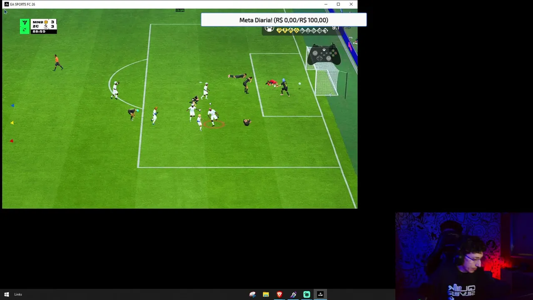533x300 pixels.
Task: Click the ZC team abbreviation
Action: pos(35,26)
